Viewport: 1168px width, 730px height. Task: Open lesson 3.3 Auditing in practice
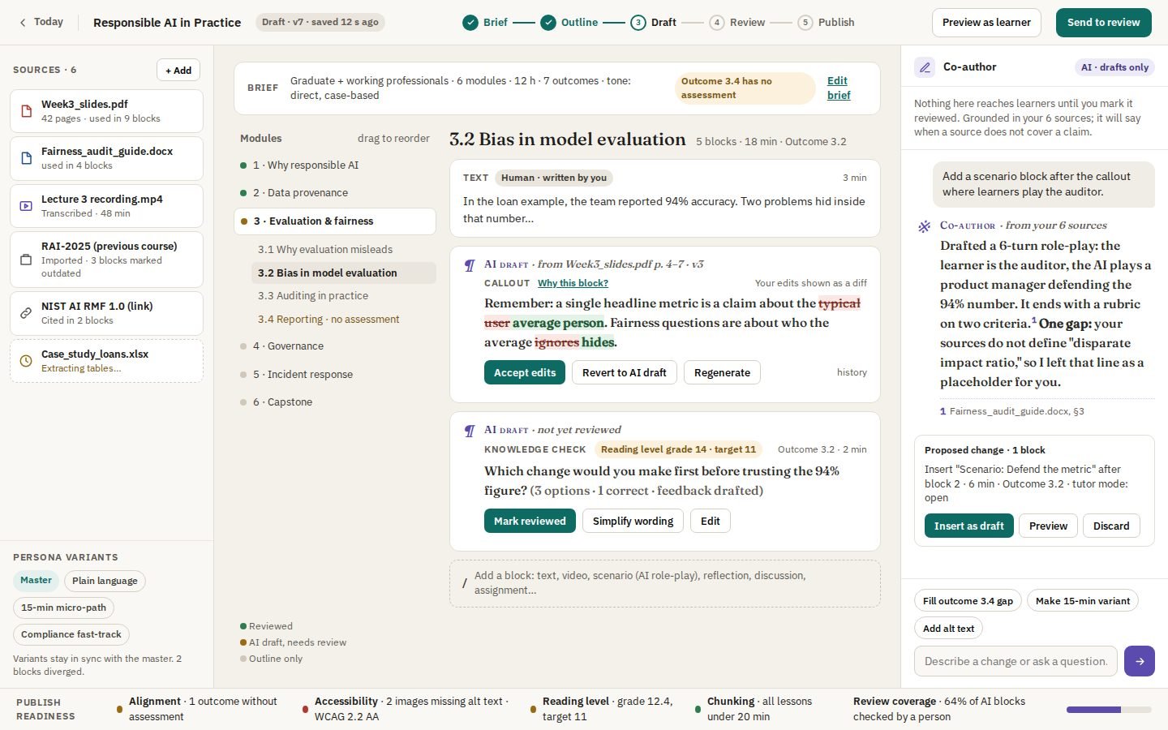tap(313, 296)
